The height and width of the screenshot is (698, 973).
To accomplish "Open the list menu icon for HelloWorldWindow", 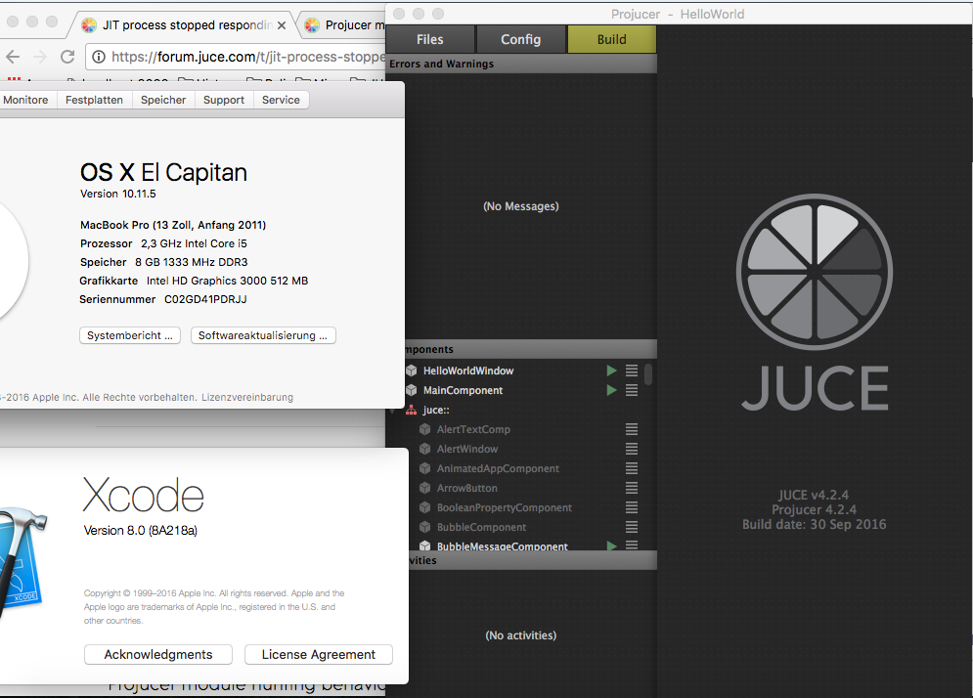I will coord(632,371).
